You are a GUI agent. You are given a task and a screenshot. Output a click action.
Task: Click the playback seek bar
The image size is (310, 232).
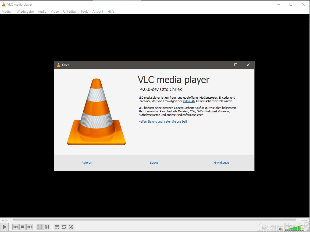tap(154, 220)
